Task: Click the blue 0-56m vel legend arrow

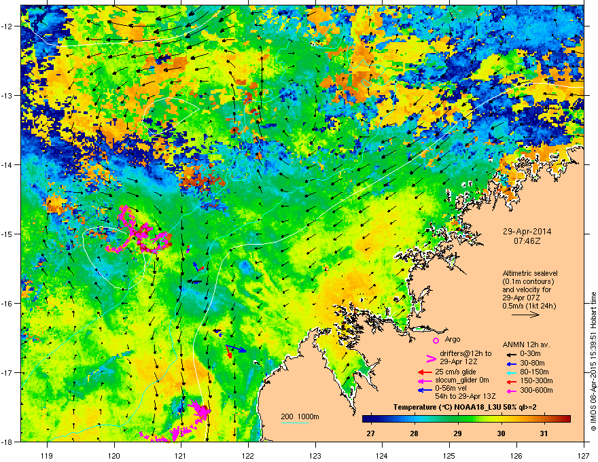Action: (425, 390)
